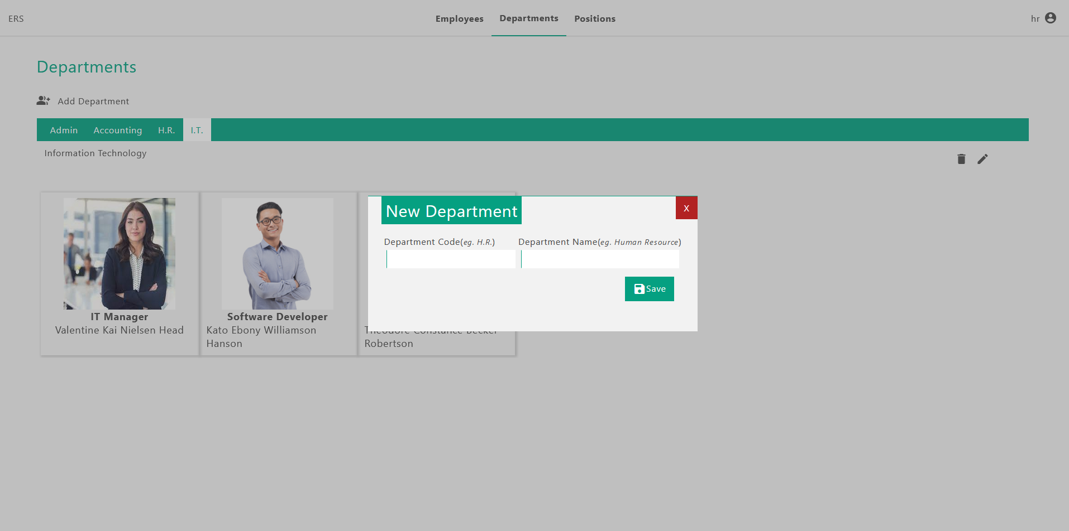This screenshot has height=531, width=1069.
Task: Close the New Department dialog
Action: tap(686, 208)
